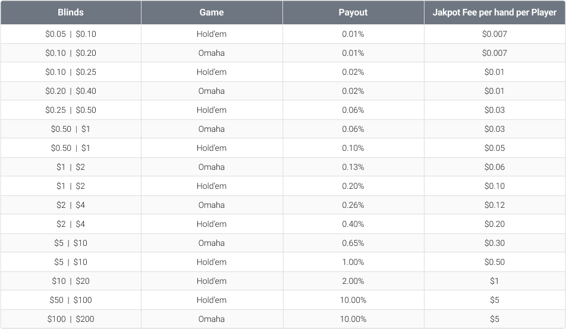Click the Game column header
Viewport: 566px width, 329px height.
[x=212, y=12]
